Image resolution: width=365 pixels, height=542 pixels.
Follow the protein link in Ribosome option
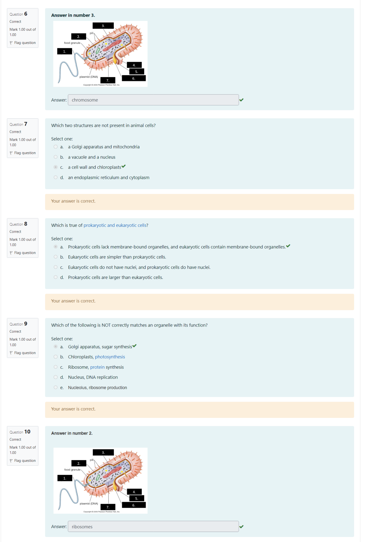pos(97,367)
